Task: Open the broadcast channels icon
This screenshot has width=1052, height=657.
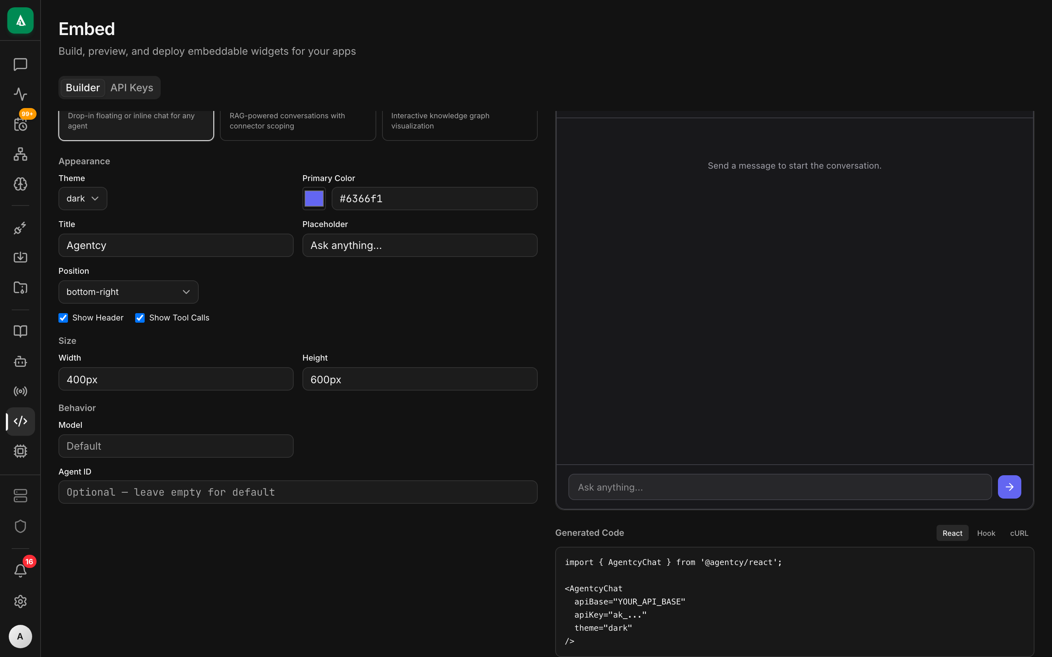Action: click(20, 391)
